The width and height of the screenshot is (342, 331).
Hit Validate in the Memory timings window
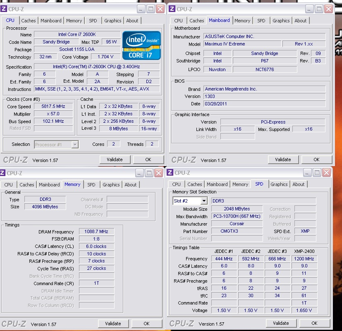[113, 324]
